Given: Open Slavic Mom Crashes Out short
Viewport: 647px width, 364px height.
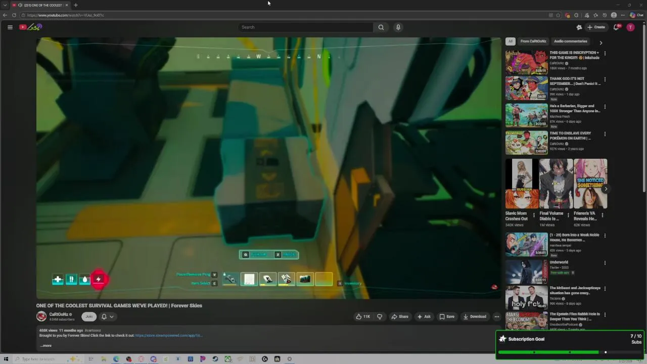Looking at the screenshot, I should [522, 184].
